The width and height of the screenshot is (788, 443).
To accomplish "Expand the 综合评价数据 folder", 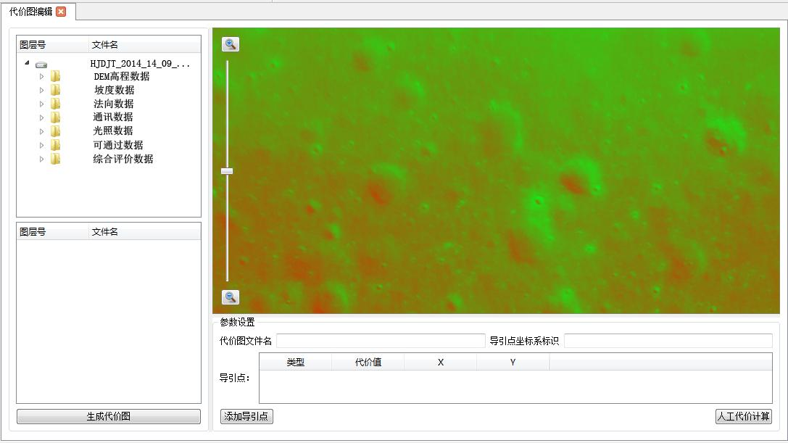I will click(x=42, y=159).
